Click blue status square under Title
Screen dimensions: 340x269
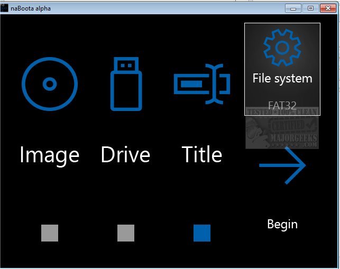pos(202,233)
